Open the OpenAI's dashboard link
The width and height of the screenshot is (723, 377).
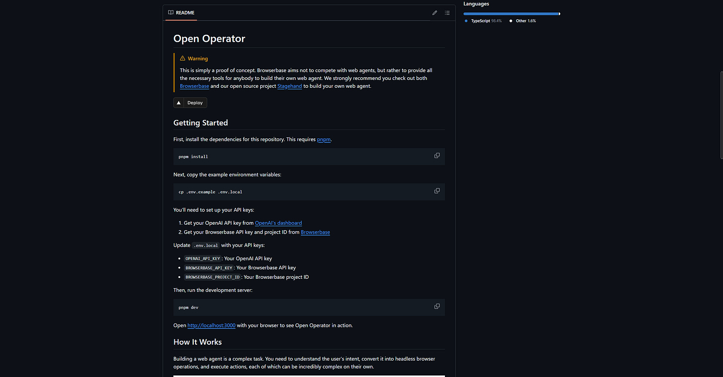point(278,223)
